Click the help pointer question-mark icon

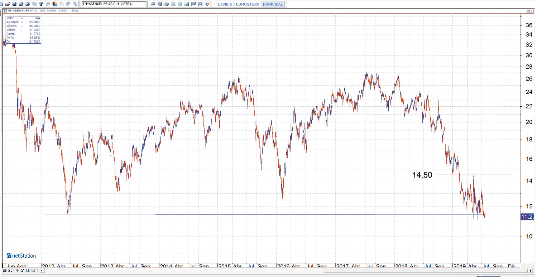point(207,4)
